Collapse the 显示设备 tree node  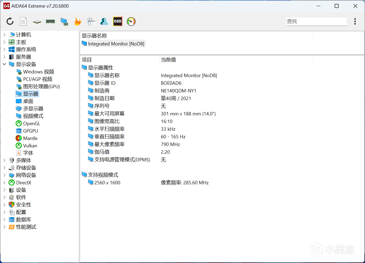4,64
